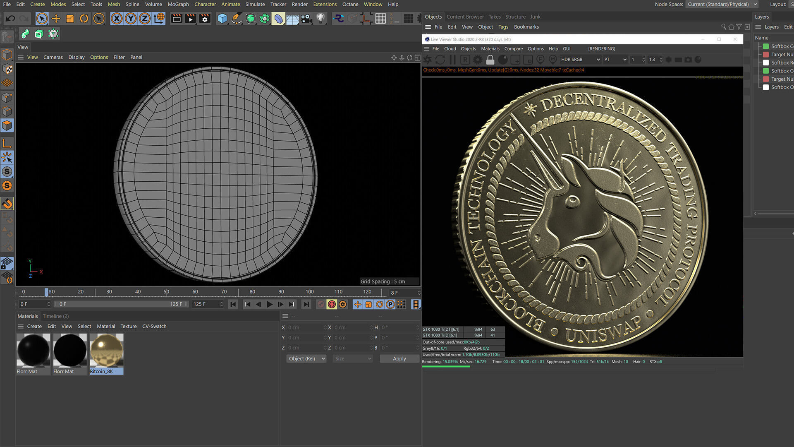Click the Live Viewer clay mode sphere
This screenshot has width=794, height=447.
click(503, 60)
